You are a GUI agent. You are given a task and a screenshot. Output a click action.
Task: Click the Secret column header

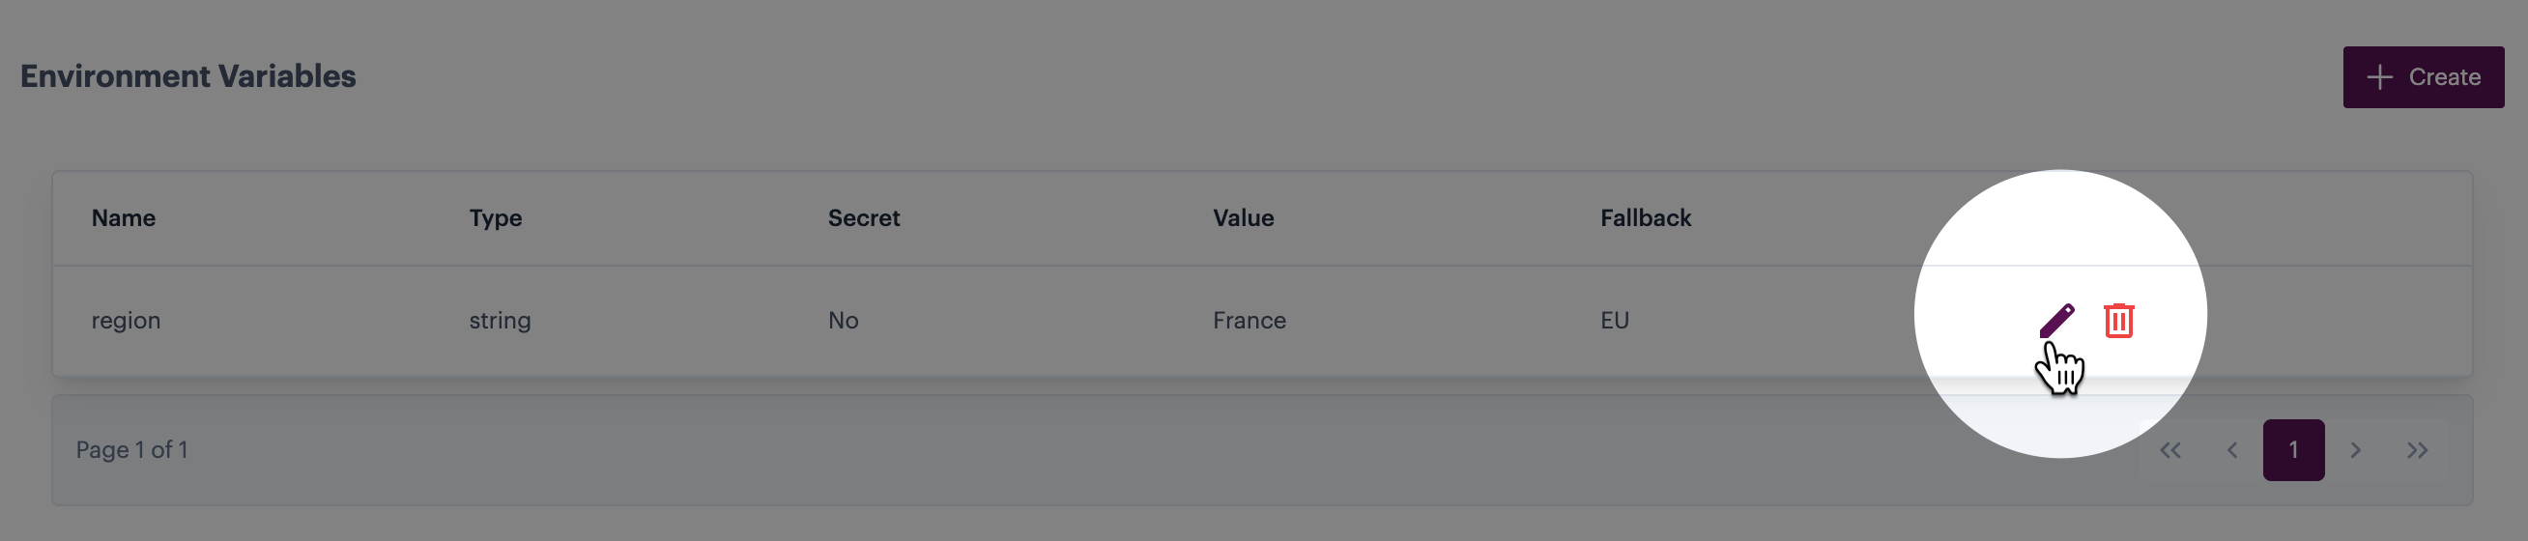pos(864,218)
